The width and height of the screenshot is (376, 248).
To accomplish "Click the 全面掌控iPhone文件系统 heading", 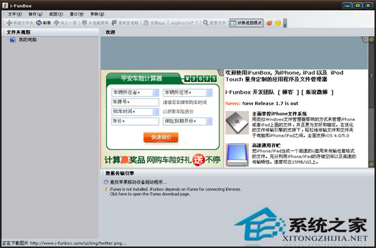I will point(280,114).
